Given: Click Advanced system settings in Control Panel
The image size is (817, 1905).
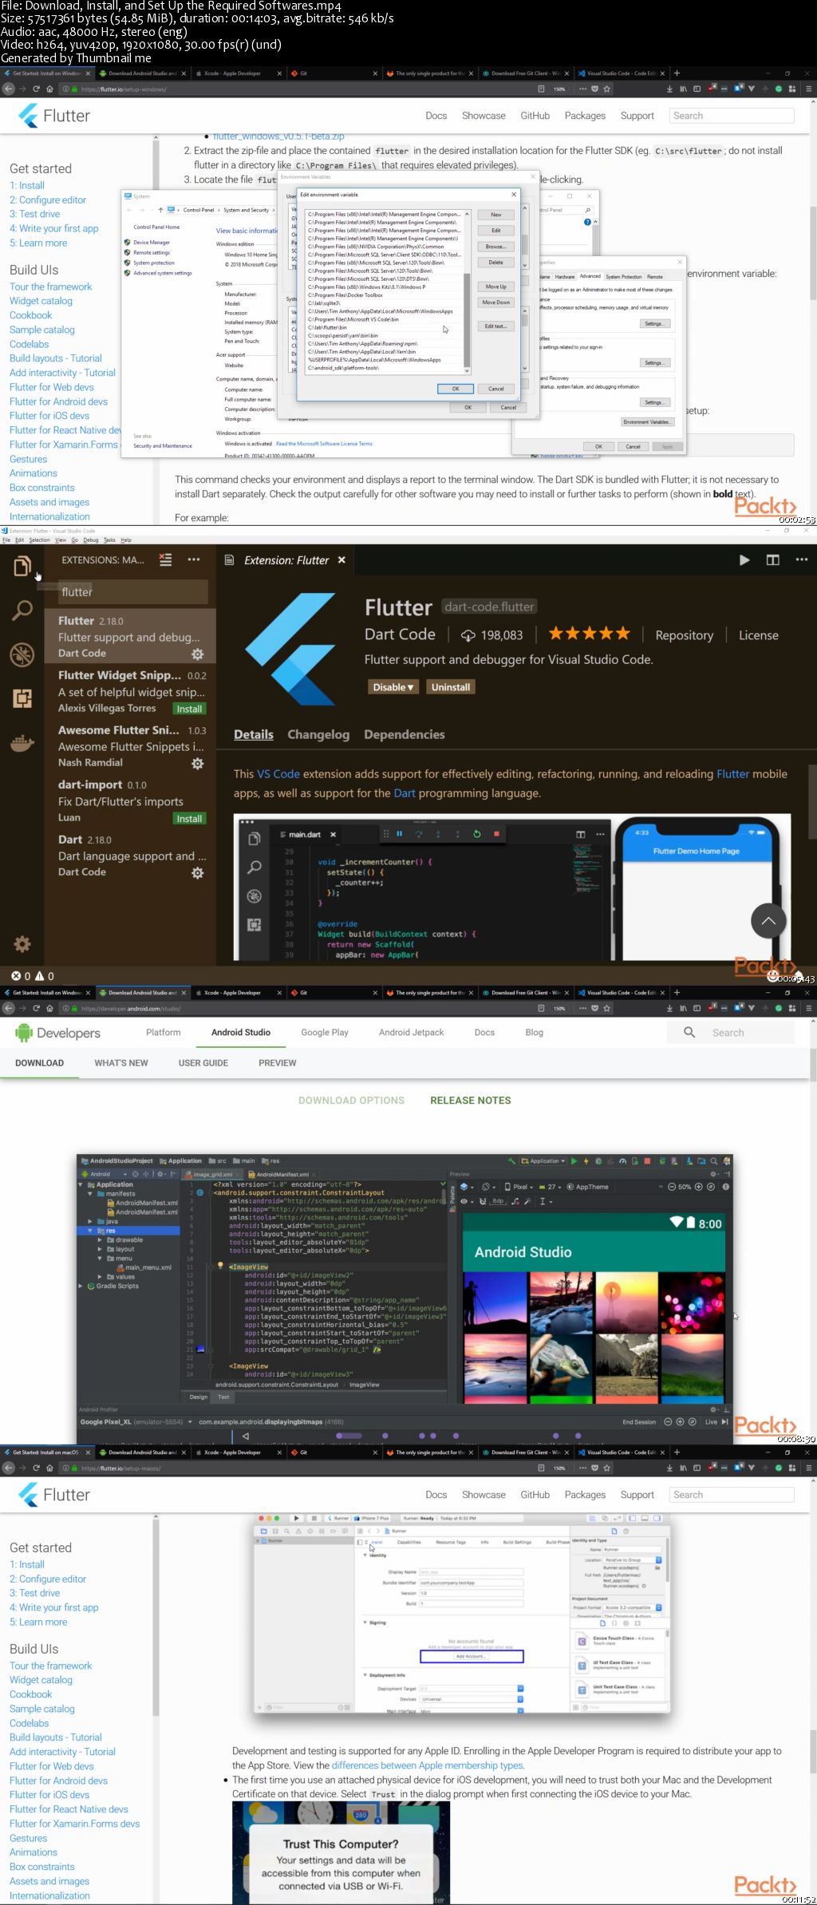Looking at the screenshot, I should point(162,273).
